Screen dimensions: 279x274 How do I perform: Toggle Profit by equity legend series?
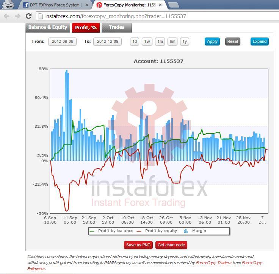(157, 231)
